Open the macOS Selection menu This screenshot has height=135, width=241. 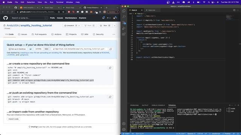(31, 2)
